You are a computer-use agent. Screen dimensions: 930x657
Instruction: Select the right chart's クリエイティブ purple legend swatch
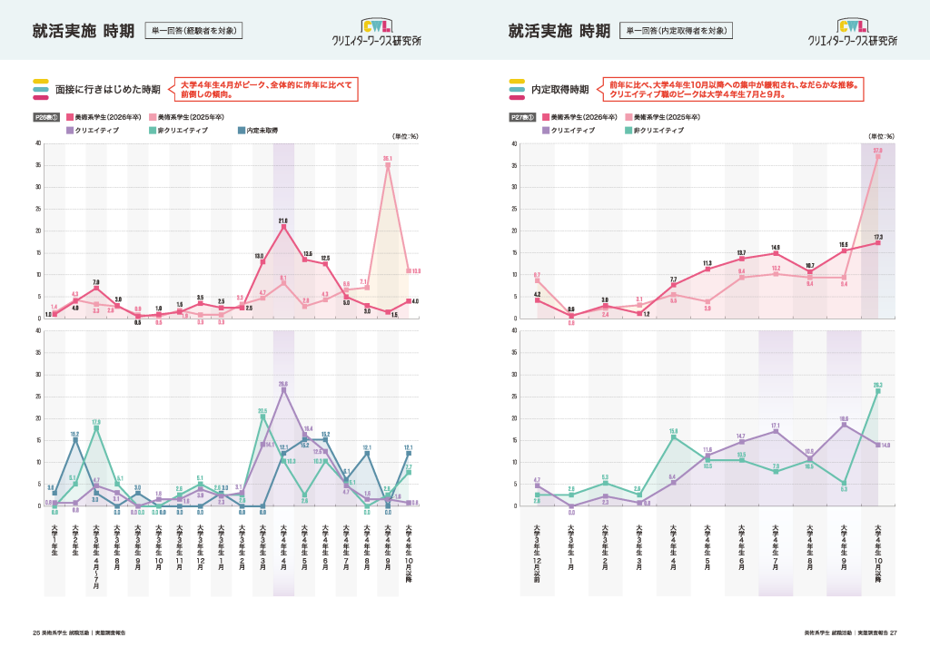[x=546, y=131]
